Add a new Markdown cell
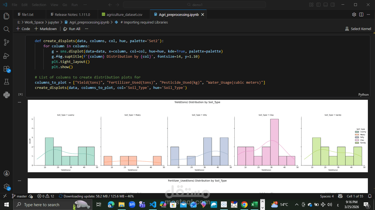Screen dimensions: 375x210 pos(46,29)
